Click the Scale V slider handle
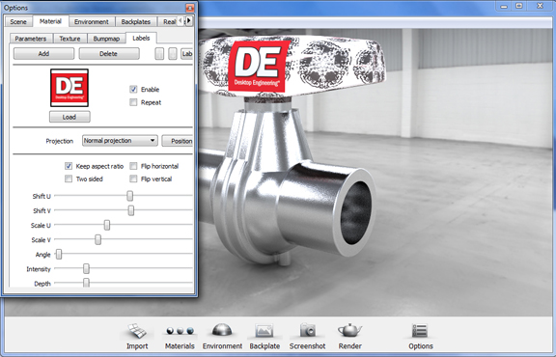This screenshot has height=357, width=556. click(x=97, y=239)
